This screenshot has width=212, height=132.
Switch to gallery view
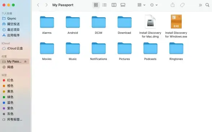(x=123, y=5)
